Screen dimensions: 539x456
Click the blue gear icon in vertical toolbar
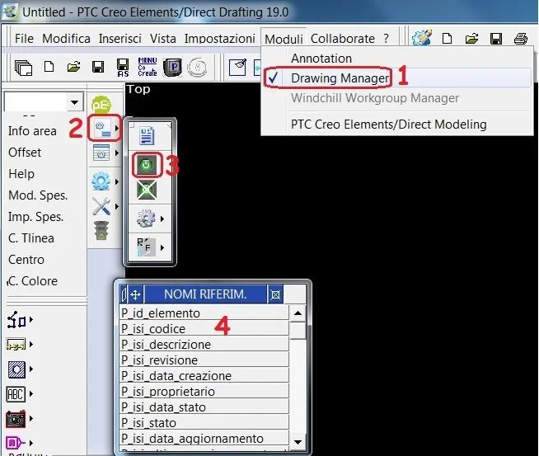point(101,181)
